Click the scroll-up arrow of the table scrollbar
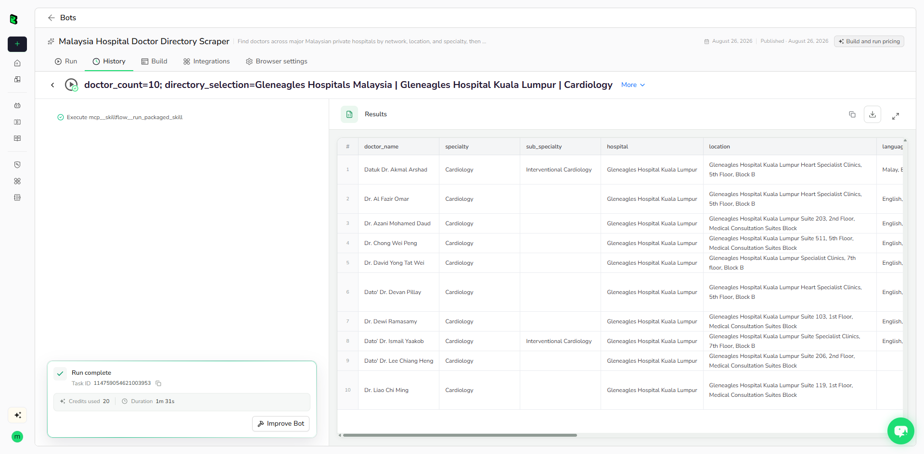The image size is (924, 454). [x=905, y=140]
